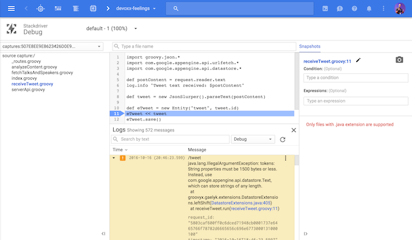The width and height of the screenshot is (412, 240).
Task: Sort logs by the Time column
Action: (x=120, y=150)
